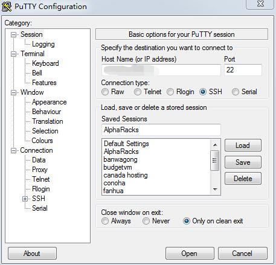Expand the SSH tree node
The width and height of the screenshot is (276, 265).
(25, 199)
